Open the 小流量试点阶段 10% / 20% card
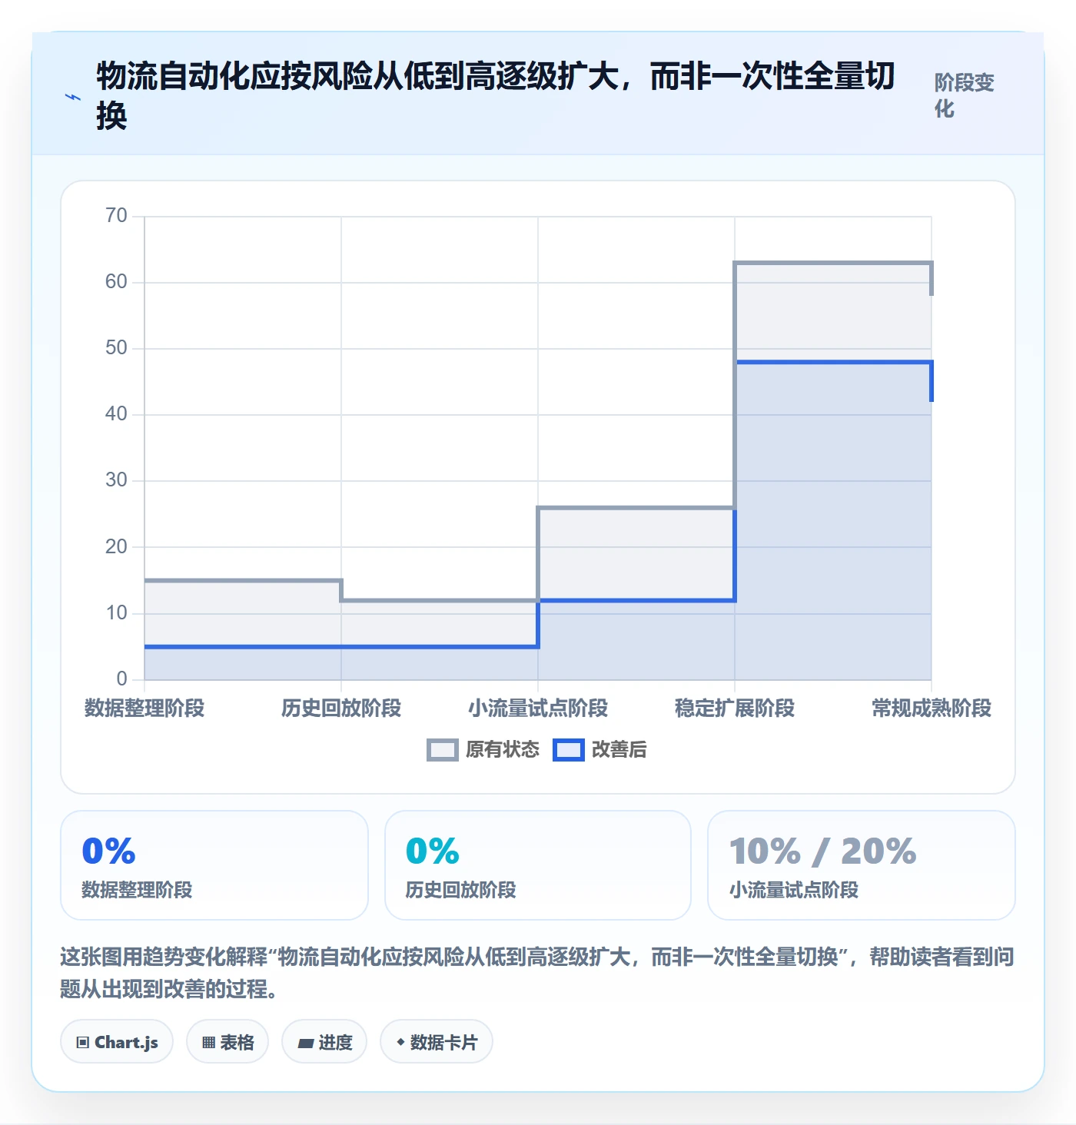Viewport: 1076px width, 1125px height. (862, 865)
